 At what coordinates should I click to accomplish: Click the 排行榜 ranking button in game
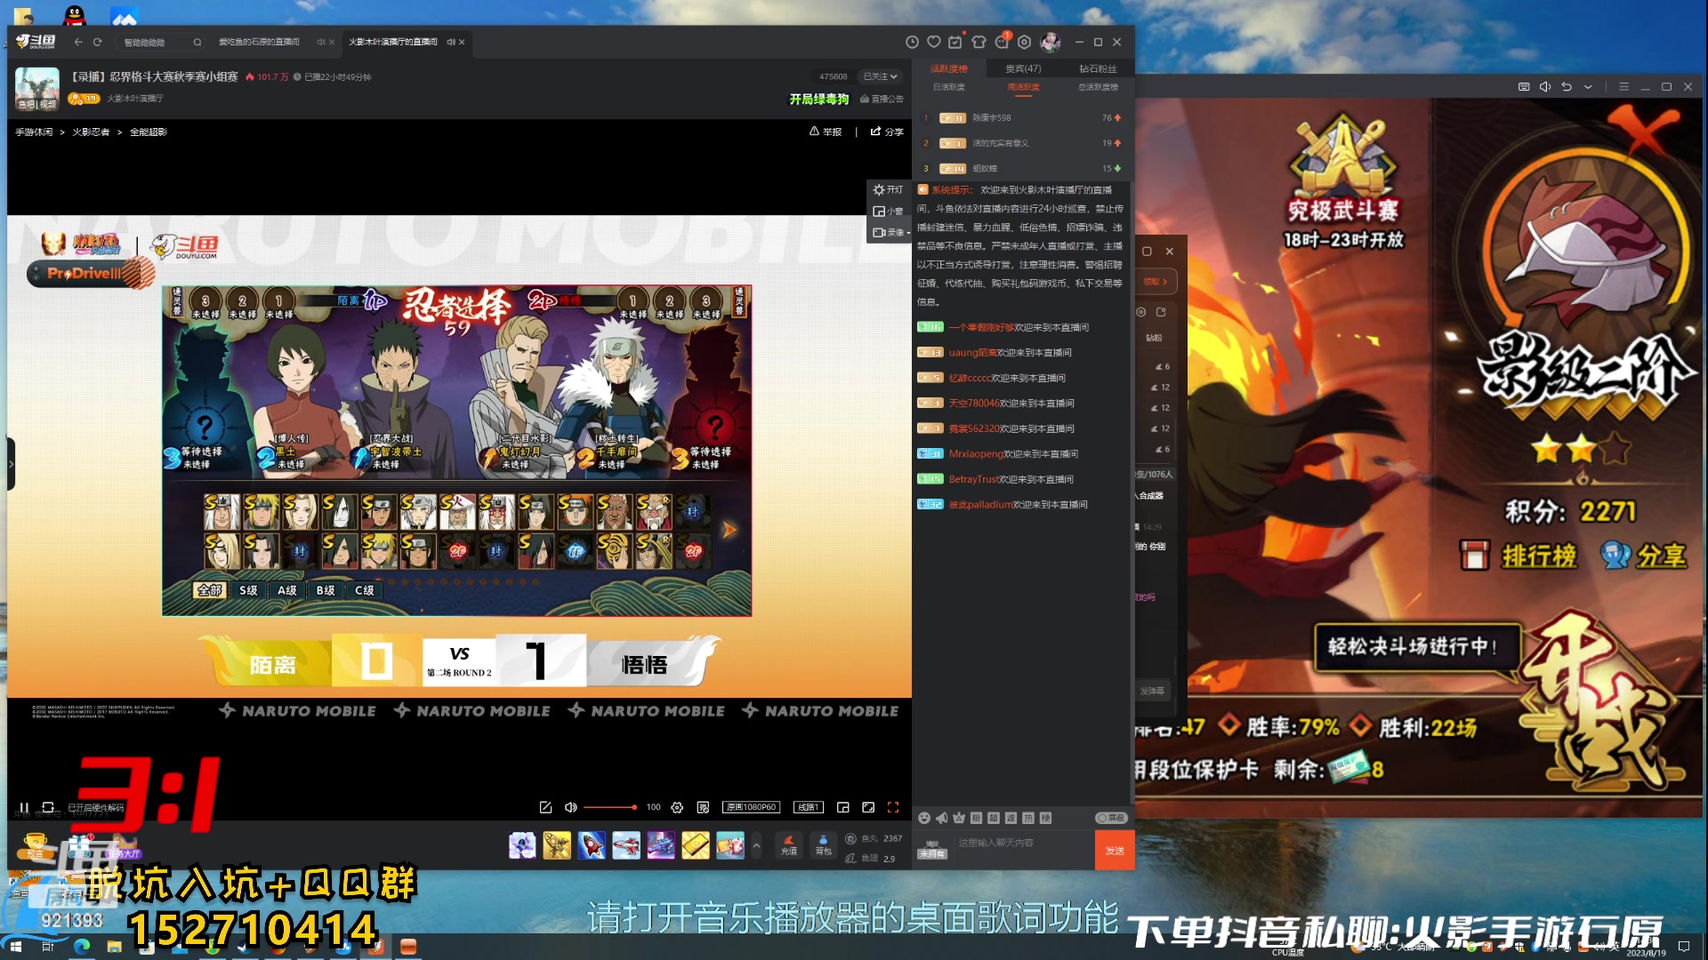tap(1519, 556)
